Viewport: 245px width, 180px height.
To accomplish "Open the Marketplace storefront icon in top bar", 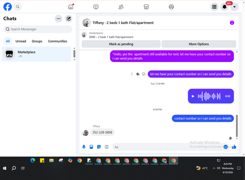I will 146,7.
